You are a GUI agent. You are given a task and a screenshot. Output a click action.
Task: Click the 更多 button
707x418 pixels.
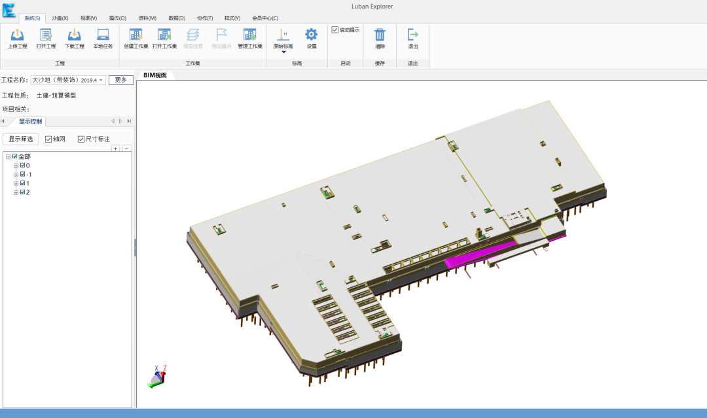tap(121, 80)
